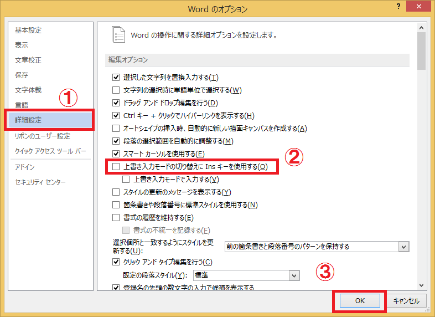Enable 箇条書きや段落番号に標準スタイル checkbox

click(116, 204)
